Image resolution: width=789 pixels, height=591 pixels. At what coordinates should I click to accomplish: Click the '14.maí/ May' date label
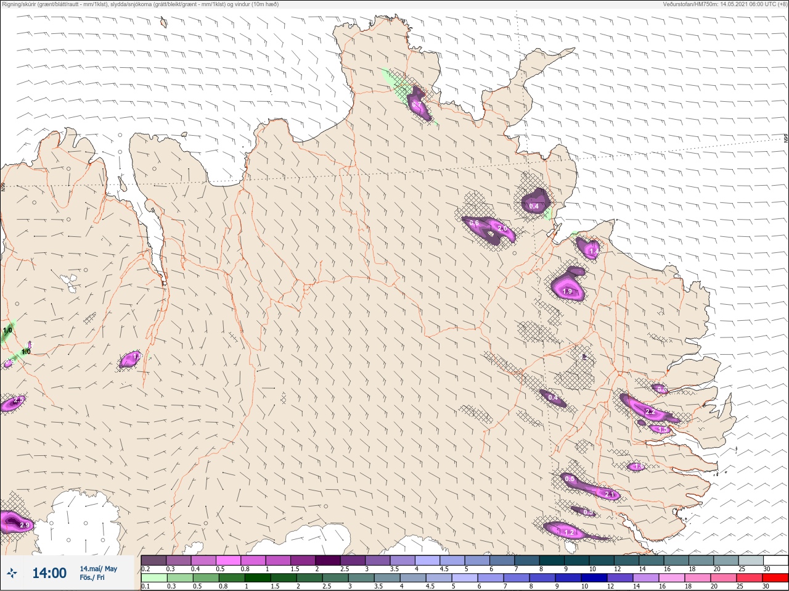point(98,569)
